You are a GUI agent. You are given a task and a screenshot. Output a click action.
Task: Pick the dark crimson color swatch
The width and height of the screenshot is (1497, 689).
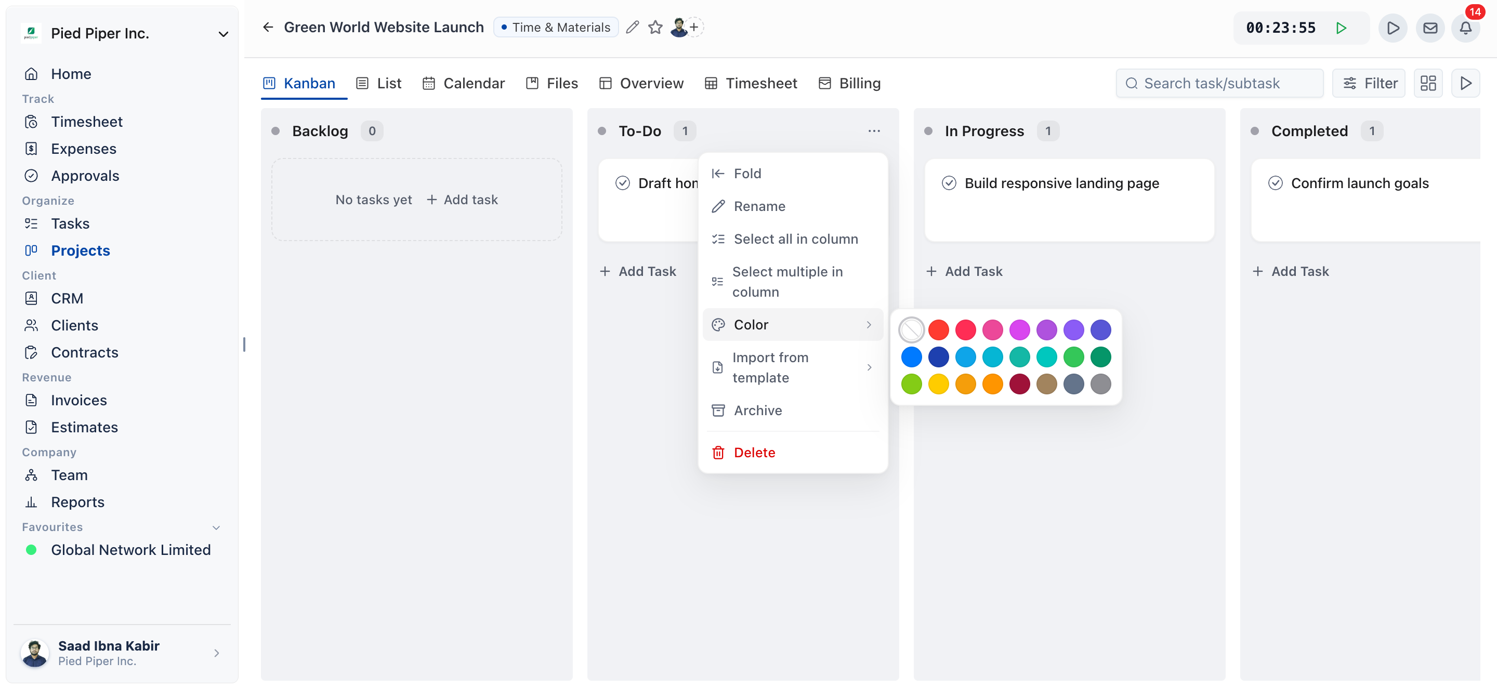[x=1019, y=384]
